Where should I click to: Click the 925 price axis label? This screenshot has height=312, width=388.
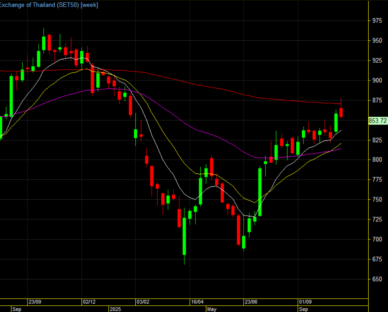tap(377, 60)
